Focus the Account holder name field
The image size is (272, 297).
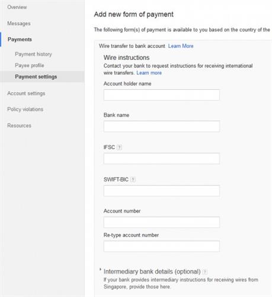(x=162, y=95)
